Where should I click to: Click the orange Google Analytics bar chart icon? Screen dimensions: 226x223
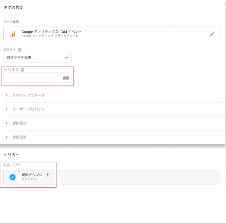(x=13, y=34)
